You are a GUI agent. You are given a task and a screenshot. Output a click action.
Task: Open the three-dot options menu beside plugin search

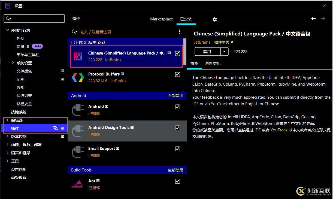179,32
